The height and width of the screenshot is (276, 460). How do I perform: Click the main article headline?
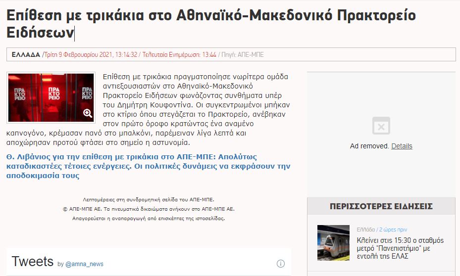(211, 24)
